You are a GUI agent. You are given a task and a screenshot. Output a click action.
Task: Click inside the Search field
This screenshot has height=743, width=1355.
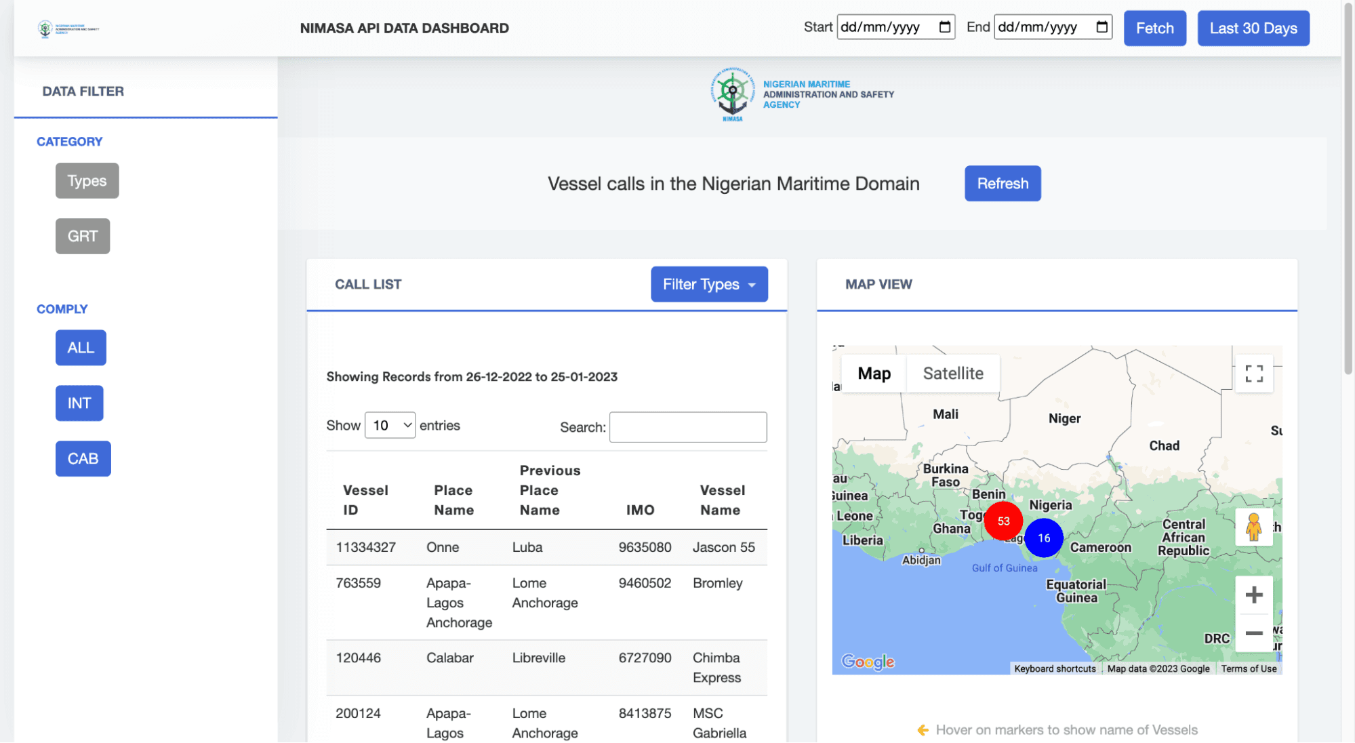(687, 426)
